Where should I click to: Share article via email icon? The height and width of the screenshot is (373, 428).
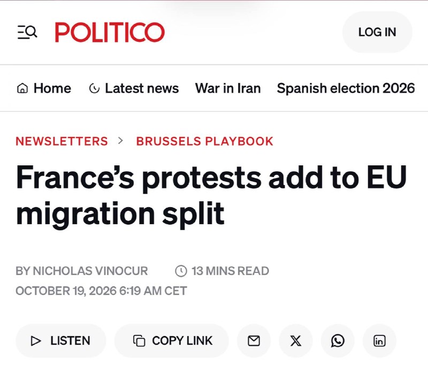(x=254, y=341)
